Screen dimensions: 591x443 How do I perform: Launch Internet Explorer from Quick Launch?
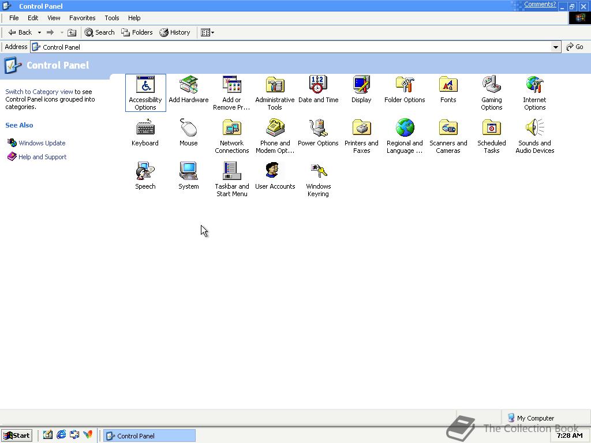pos(61,435)
